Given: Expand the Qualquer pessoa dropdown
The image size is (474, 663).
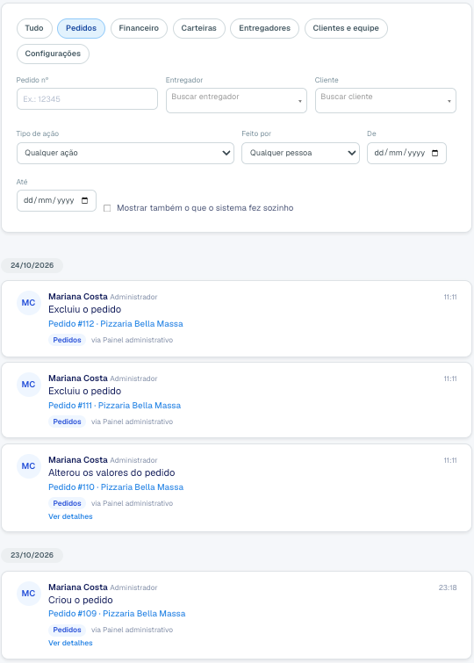Looking at the screenshot, I should pyautogui.click(x=300, y=153).
